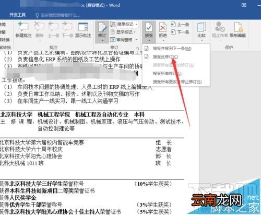Click the Show Markup (显示标记) icon
Image resolution: width=261 pixels, height=215 pixels.
pos(113,32)
